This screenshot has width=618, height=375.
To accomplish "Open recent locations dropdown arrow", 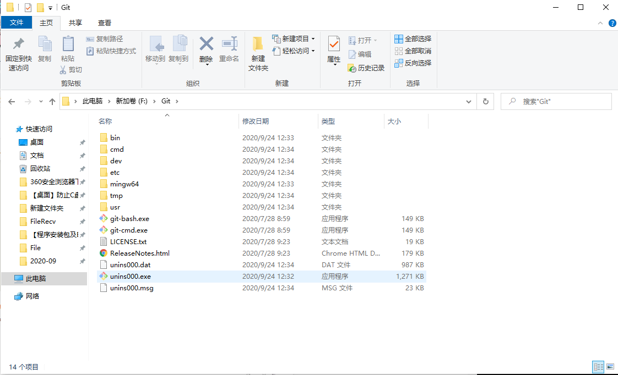I will (x=41, y=102).
